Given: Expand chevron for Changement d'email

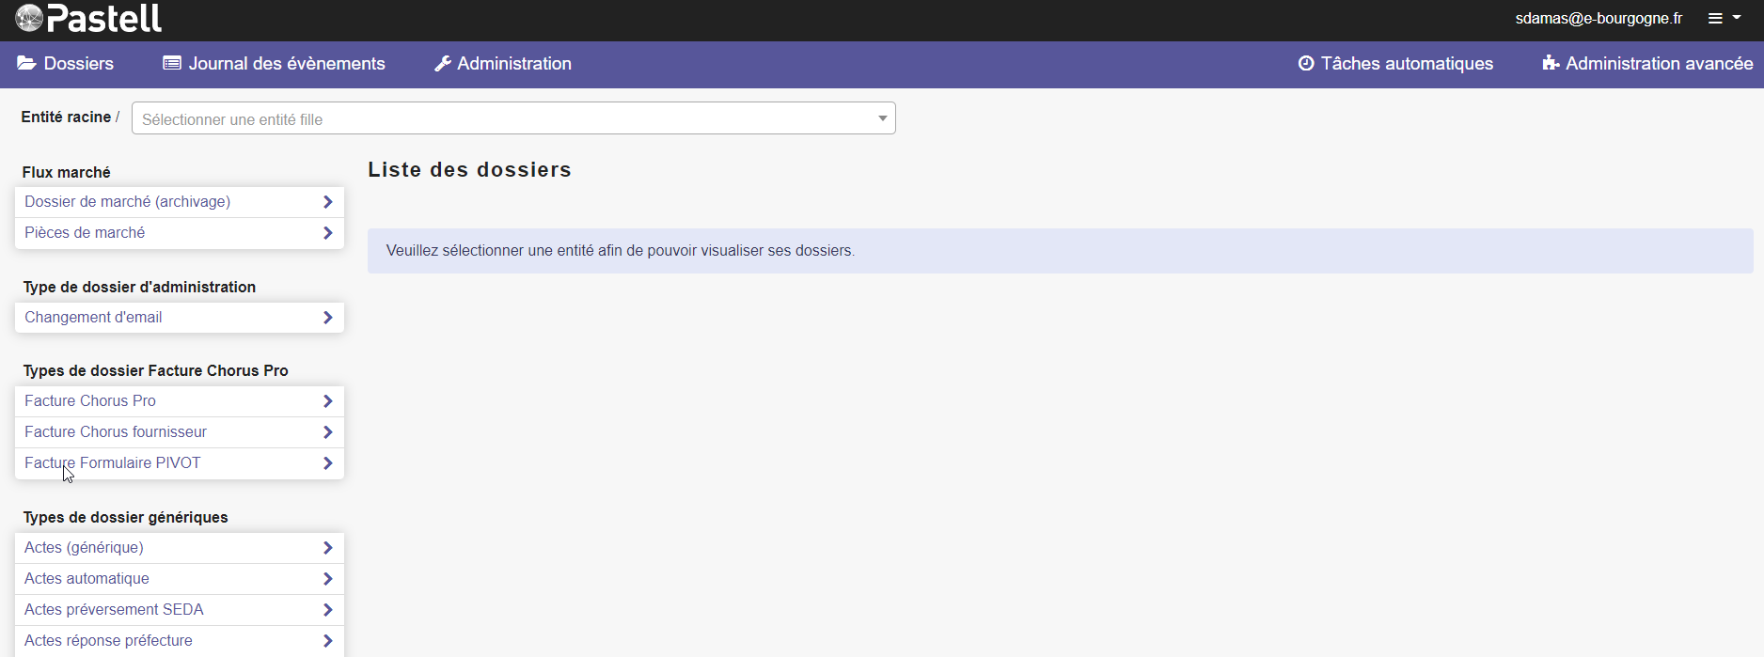Looking at the screenshot, I should (x=327, y=318).
